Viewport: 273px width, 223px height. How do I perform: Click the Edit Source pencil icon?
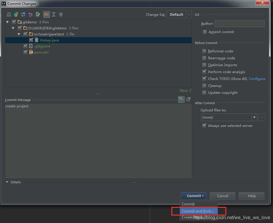38,14
